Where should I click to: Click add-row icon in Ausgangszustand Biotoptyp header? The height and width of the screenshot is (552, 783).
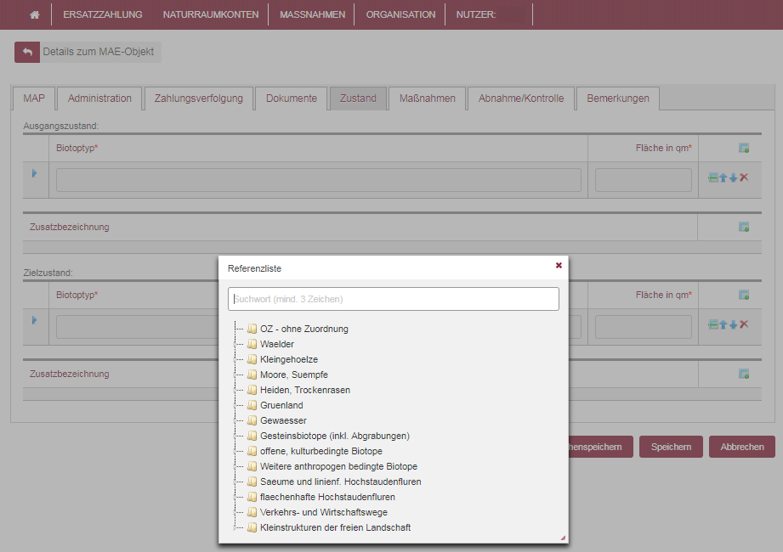[x=743, y=149]
